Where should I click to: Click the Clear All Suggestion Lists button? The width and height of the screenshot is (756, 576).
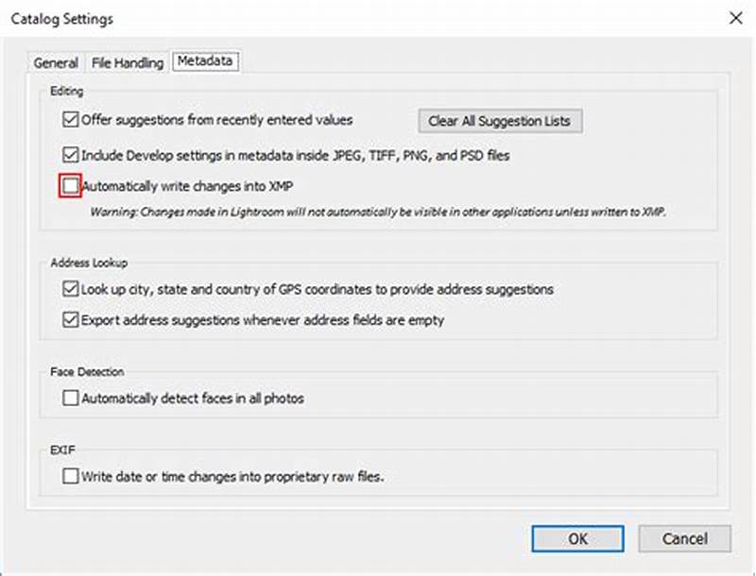click(x=499, y=120)
